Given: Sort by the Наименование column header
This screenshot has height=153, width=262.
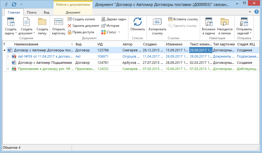Looking at the screenshot, I should tap(44, 44).
